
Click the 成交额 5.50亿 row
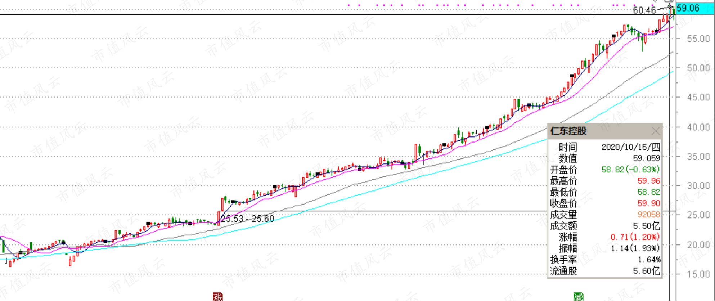pyautogui.click(x=605, y=226)
